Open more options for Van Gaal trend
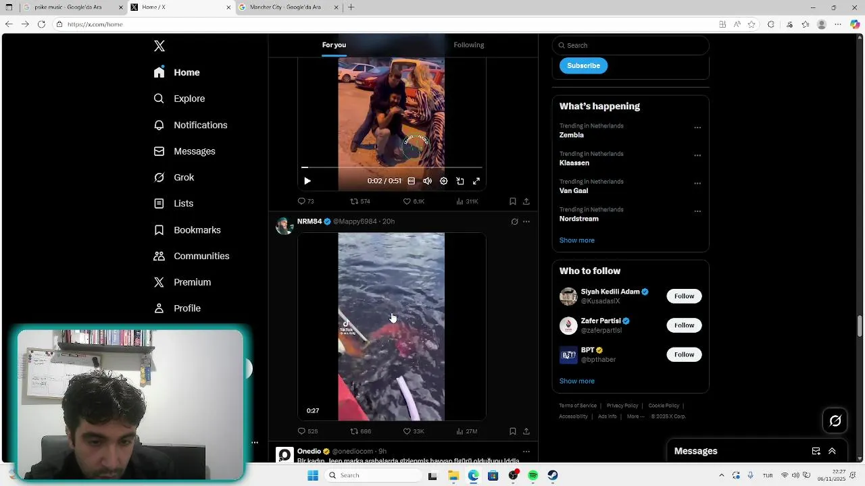Viewport: 865px width, 486px height. click(697, 183)
